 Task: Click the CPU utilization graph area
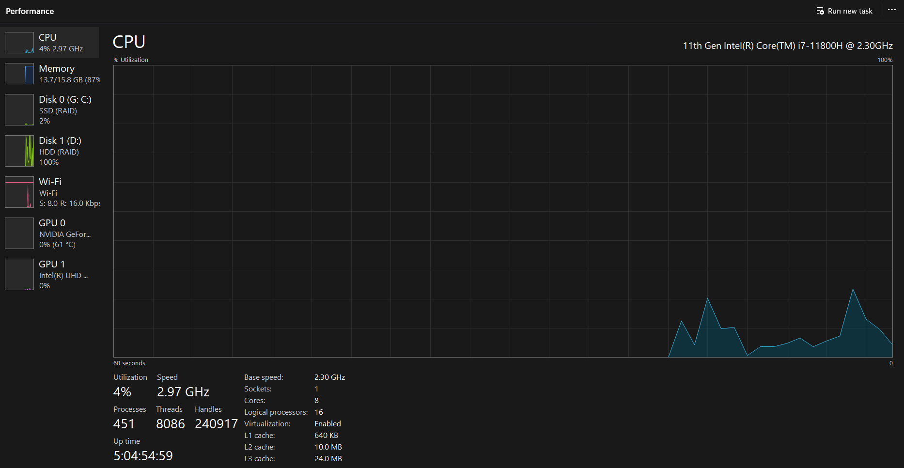tap(502, 211)
